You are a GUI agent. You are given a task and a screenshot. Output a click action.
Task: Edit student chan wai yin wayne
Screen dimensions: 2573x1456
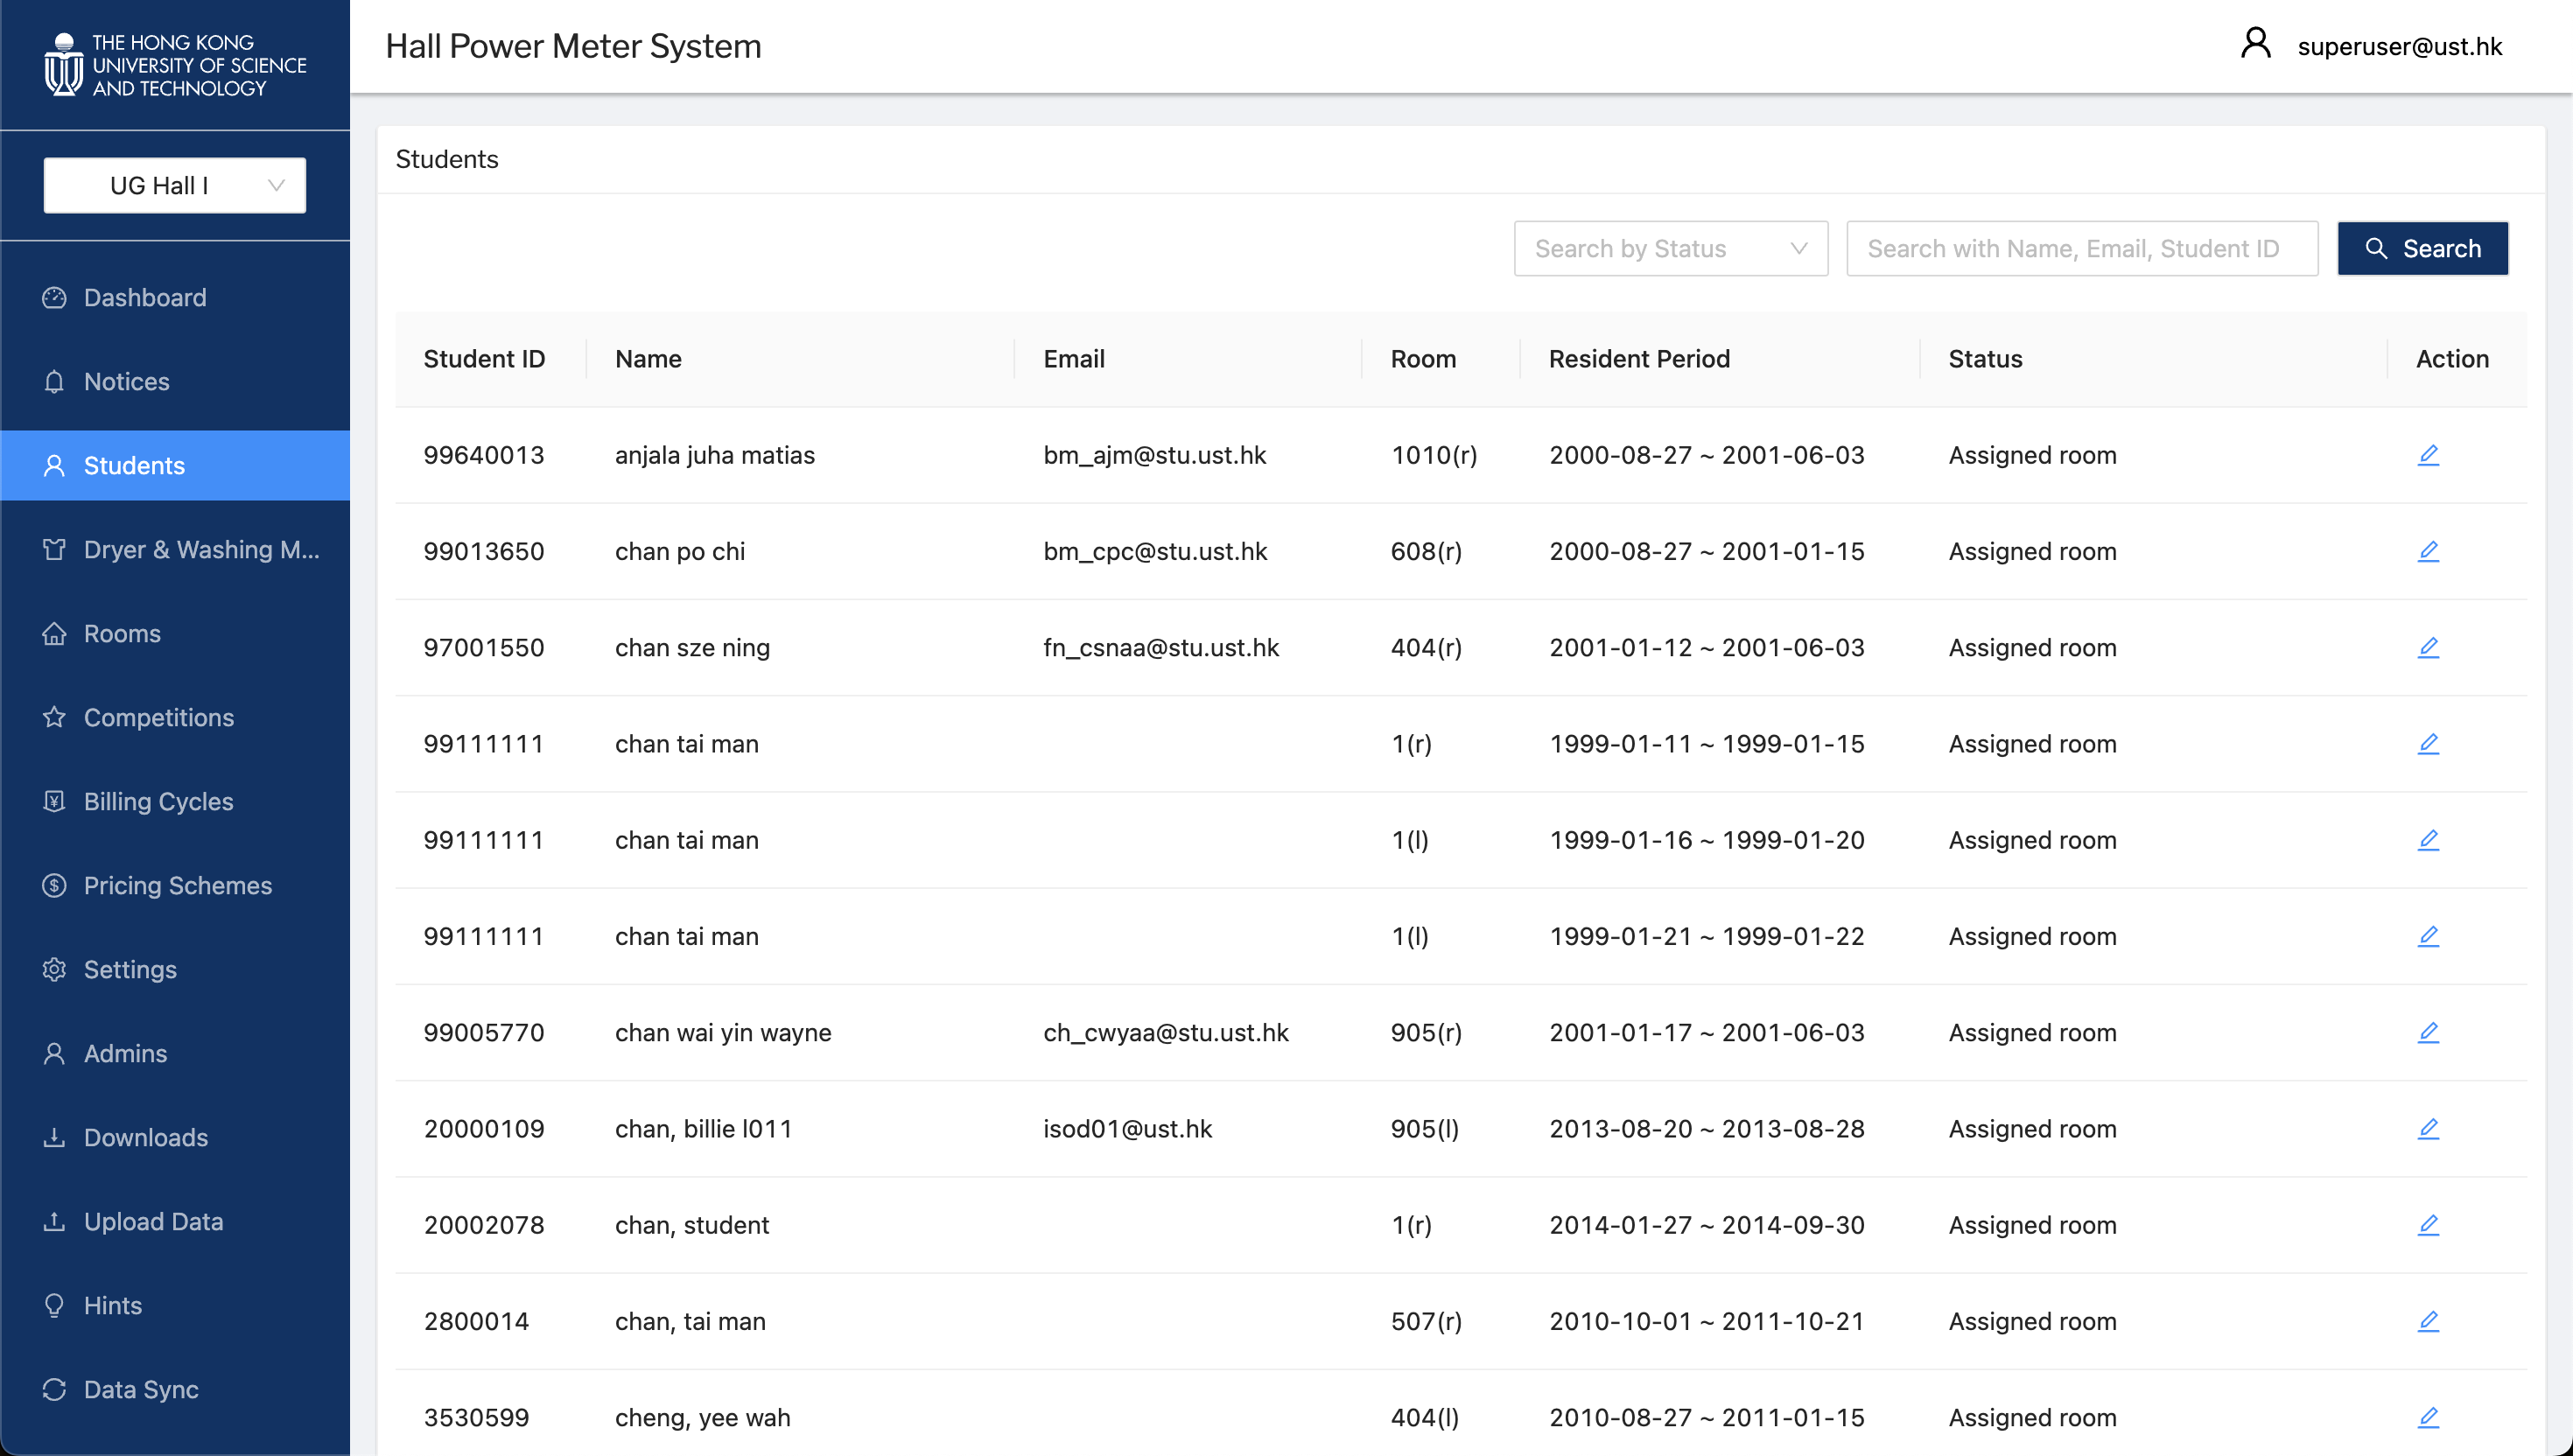(x=2427, y=1032)
